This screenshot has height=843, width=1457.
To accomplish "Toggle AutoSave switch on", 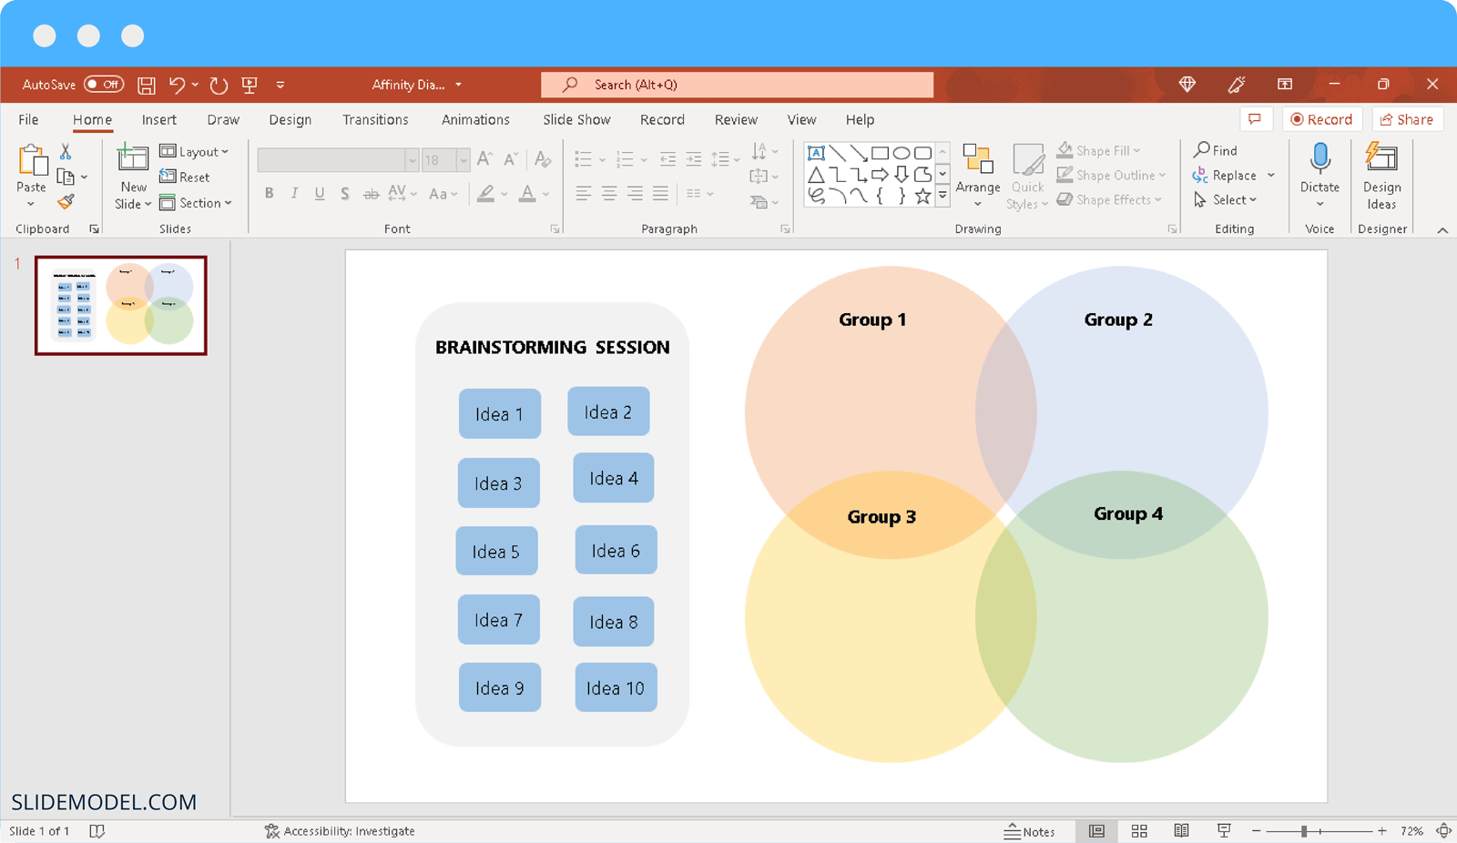I will 104,85.
